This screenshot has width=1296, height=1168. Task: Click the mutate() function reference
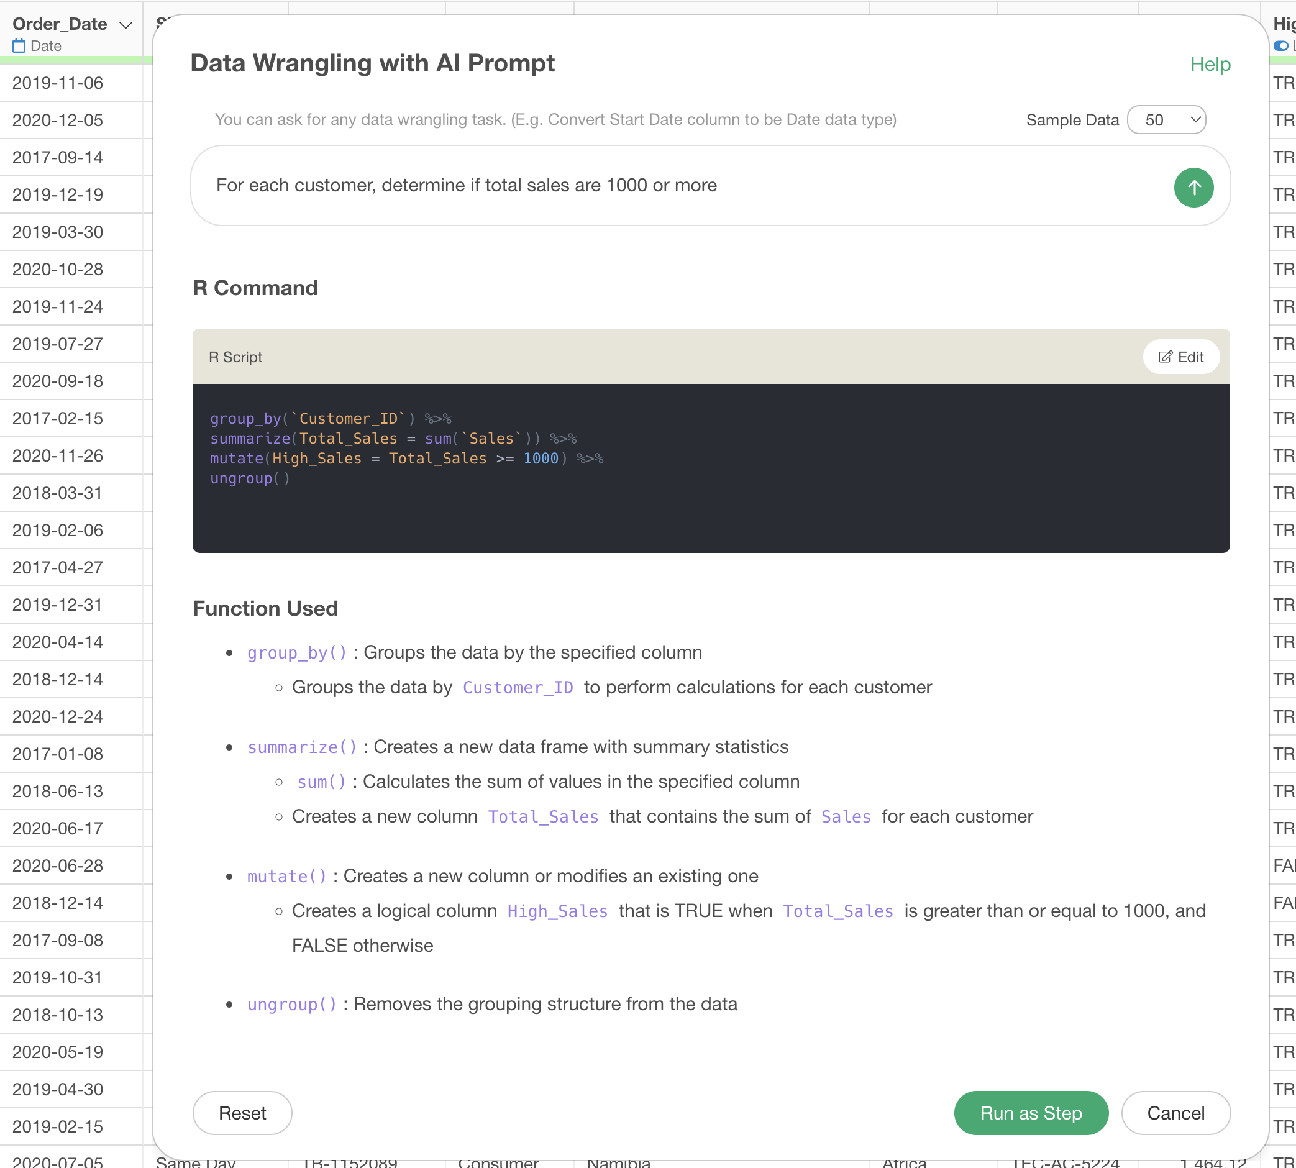[x=287, y=876]
